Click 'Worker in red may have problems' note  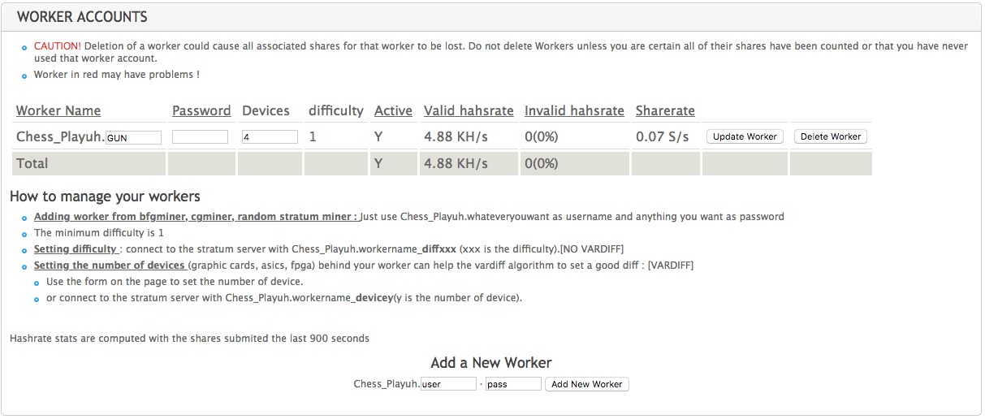click(x=116, y=75)
